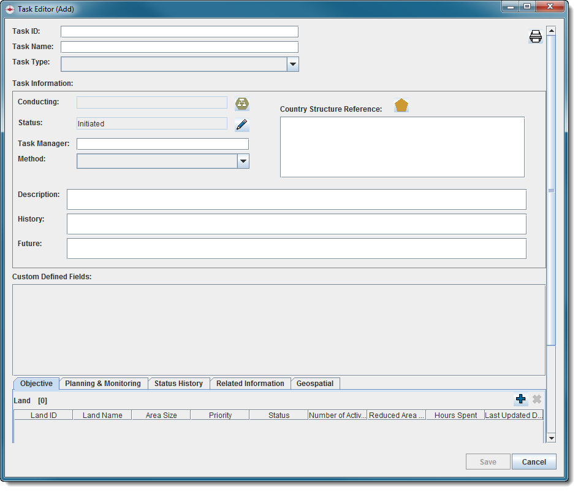Add a Land entry with plus icon
Screen dimensions: 578x491
[520, 400]
